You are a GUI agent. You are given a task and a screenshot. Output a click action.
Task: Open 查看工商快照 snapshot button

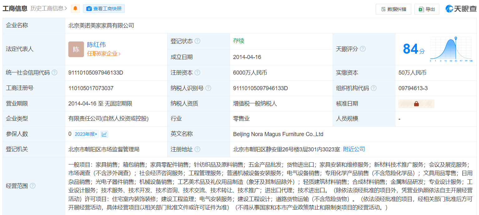tap(104, 9)
